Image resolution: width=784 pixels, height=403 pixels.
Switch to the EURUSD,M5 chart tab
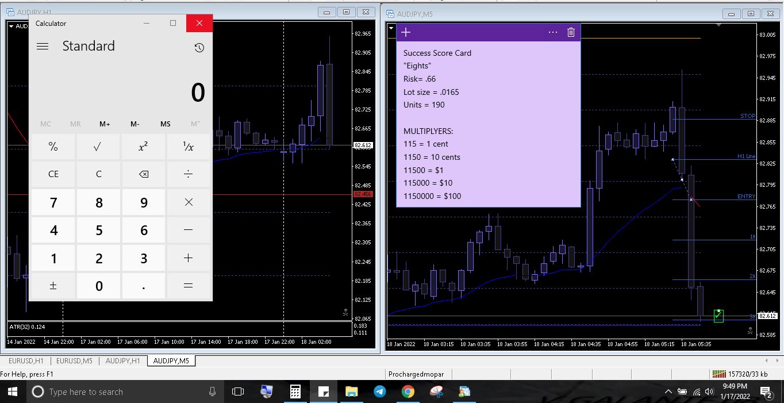pos(74,361)
